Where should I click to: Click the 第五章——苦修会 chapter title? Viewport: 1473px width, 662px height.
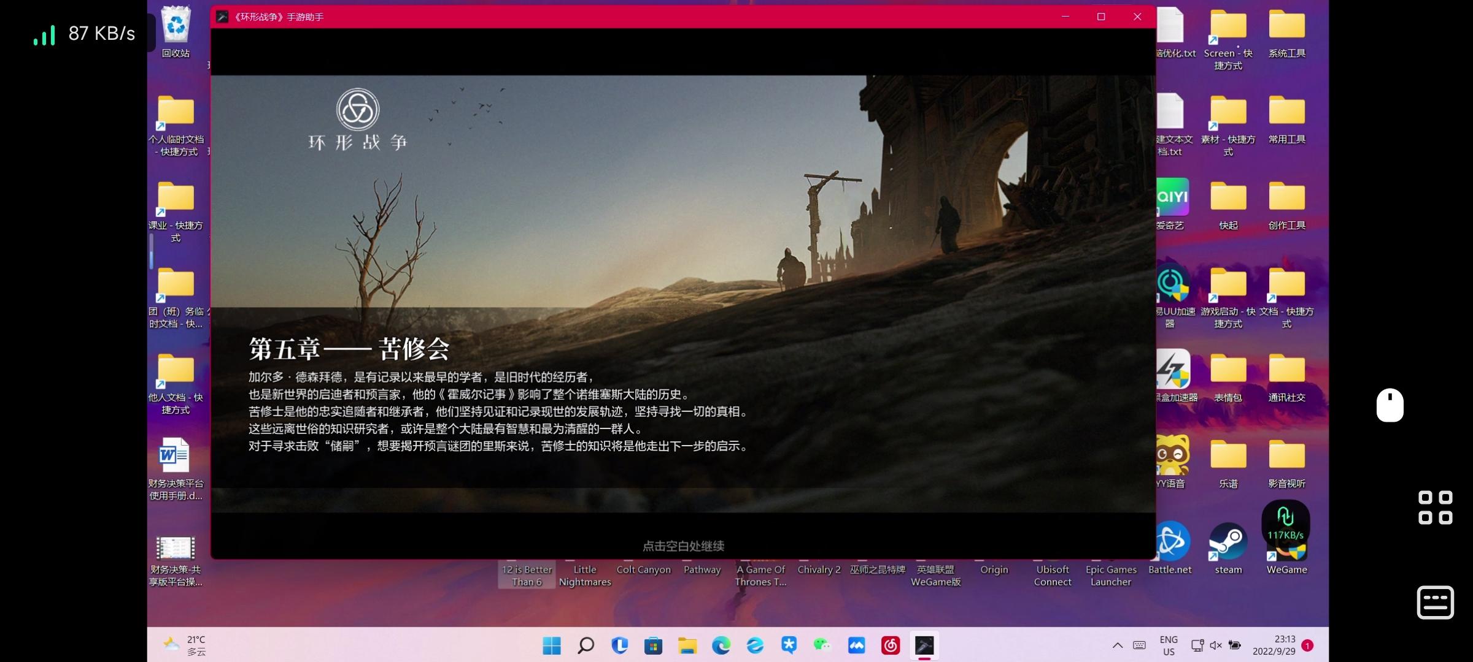click(x=349, y=349)
